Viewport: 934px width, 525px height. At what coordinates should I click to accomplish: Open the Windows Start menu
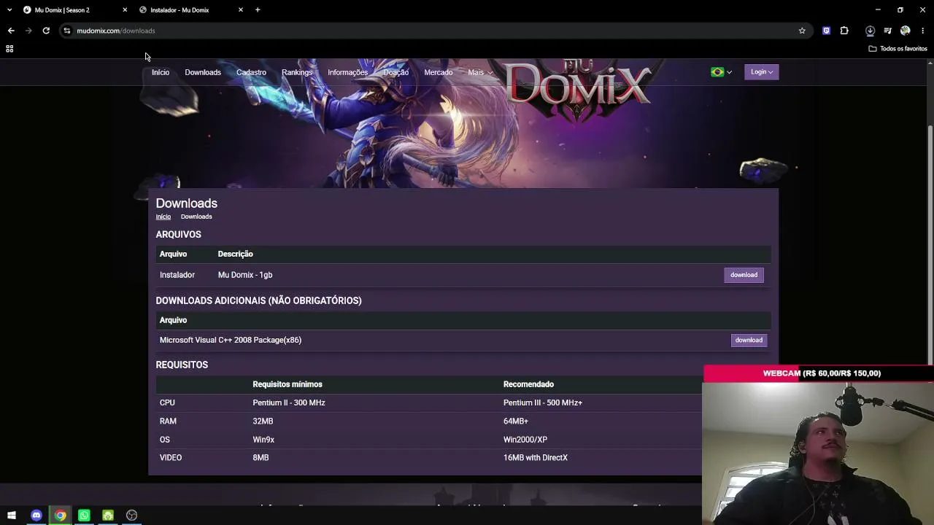12,516
